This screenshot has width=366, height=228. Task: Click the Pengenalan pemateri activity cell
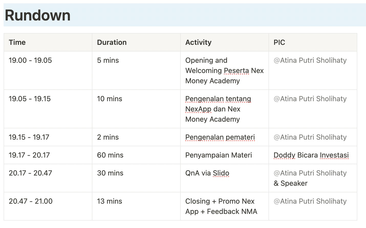pyautogui.click(x=220, y=137)
